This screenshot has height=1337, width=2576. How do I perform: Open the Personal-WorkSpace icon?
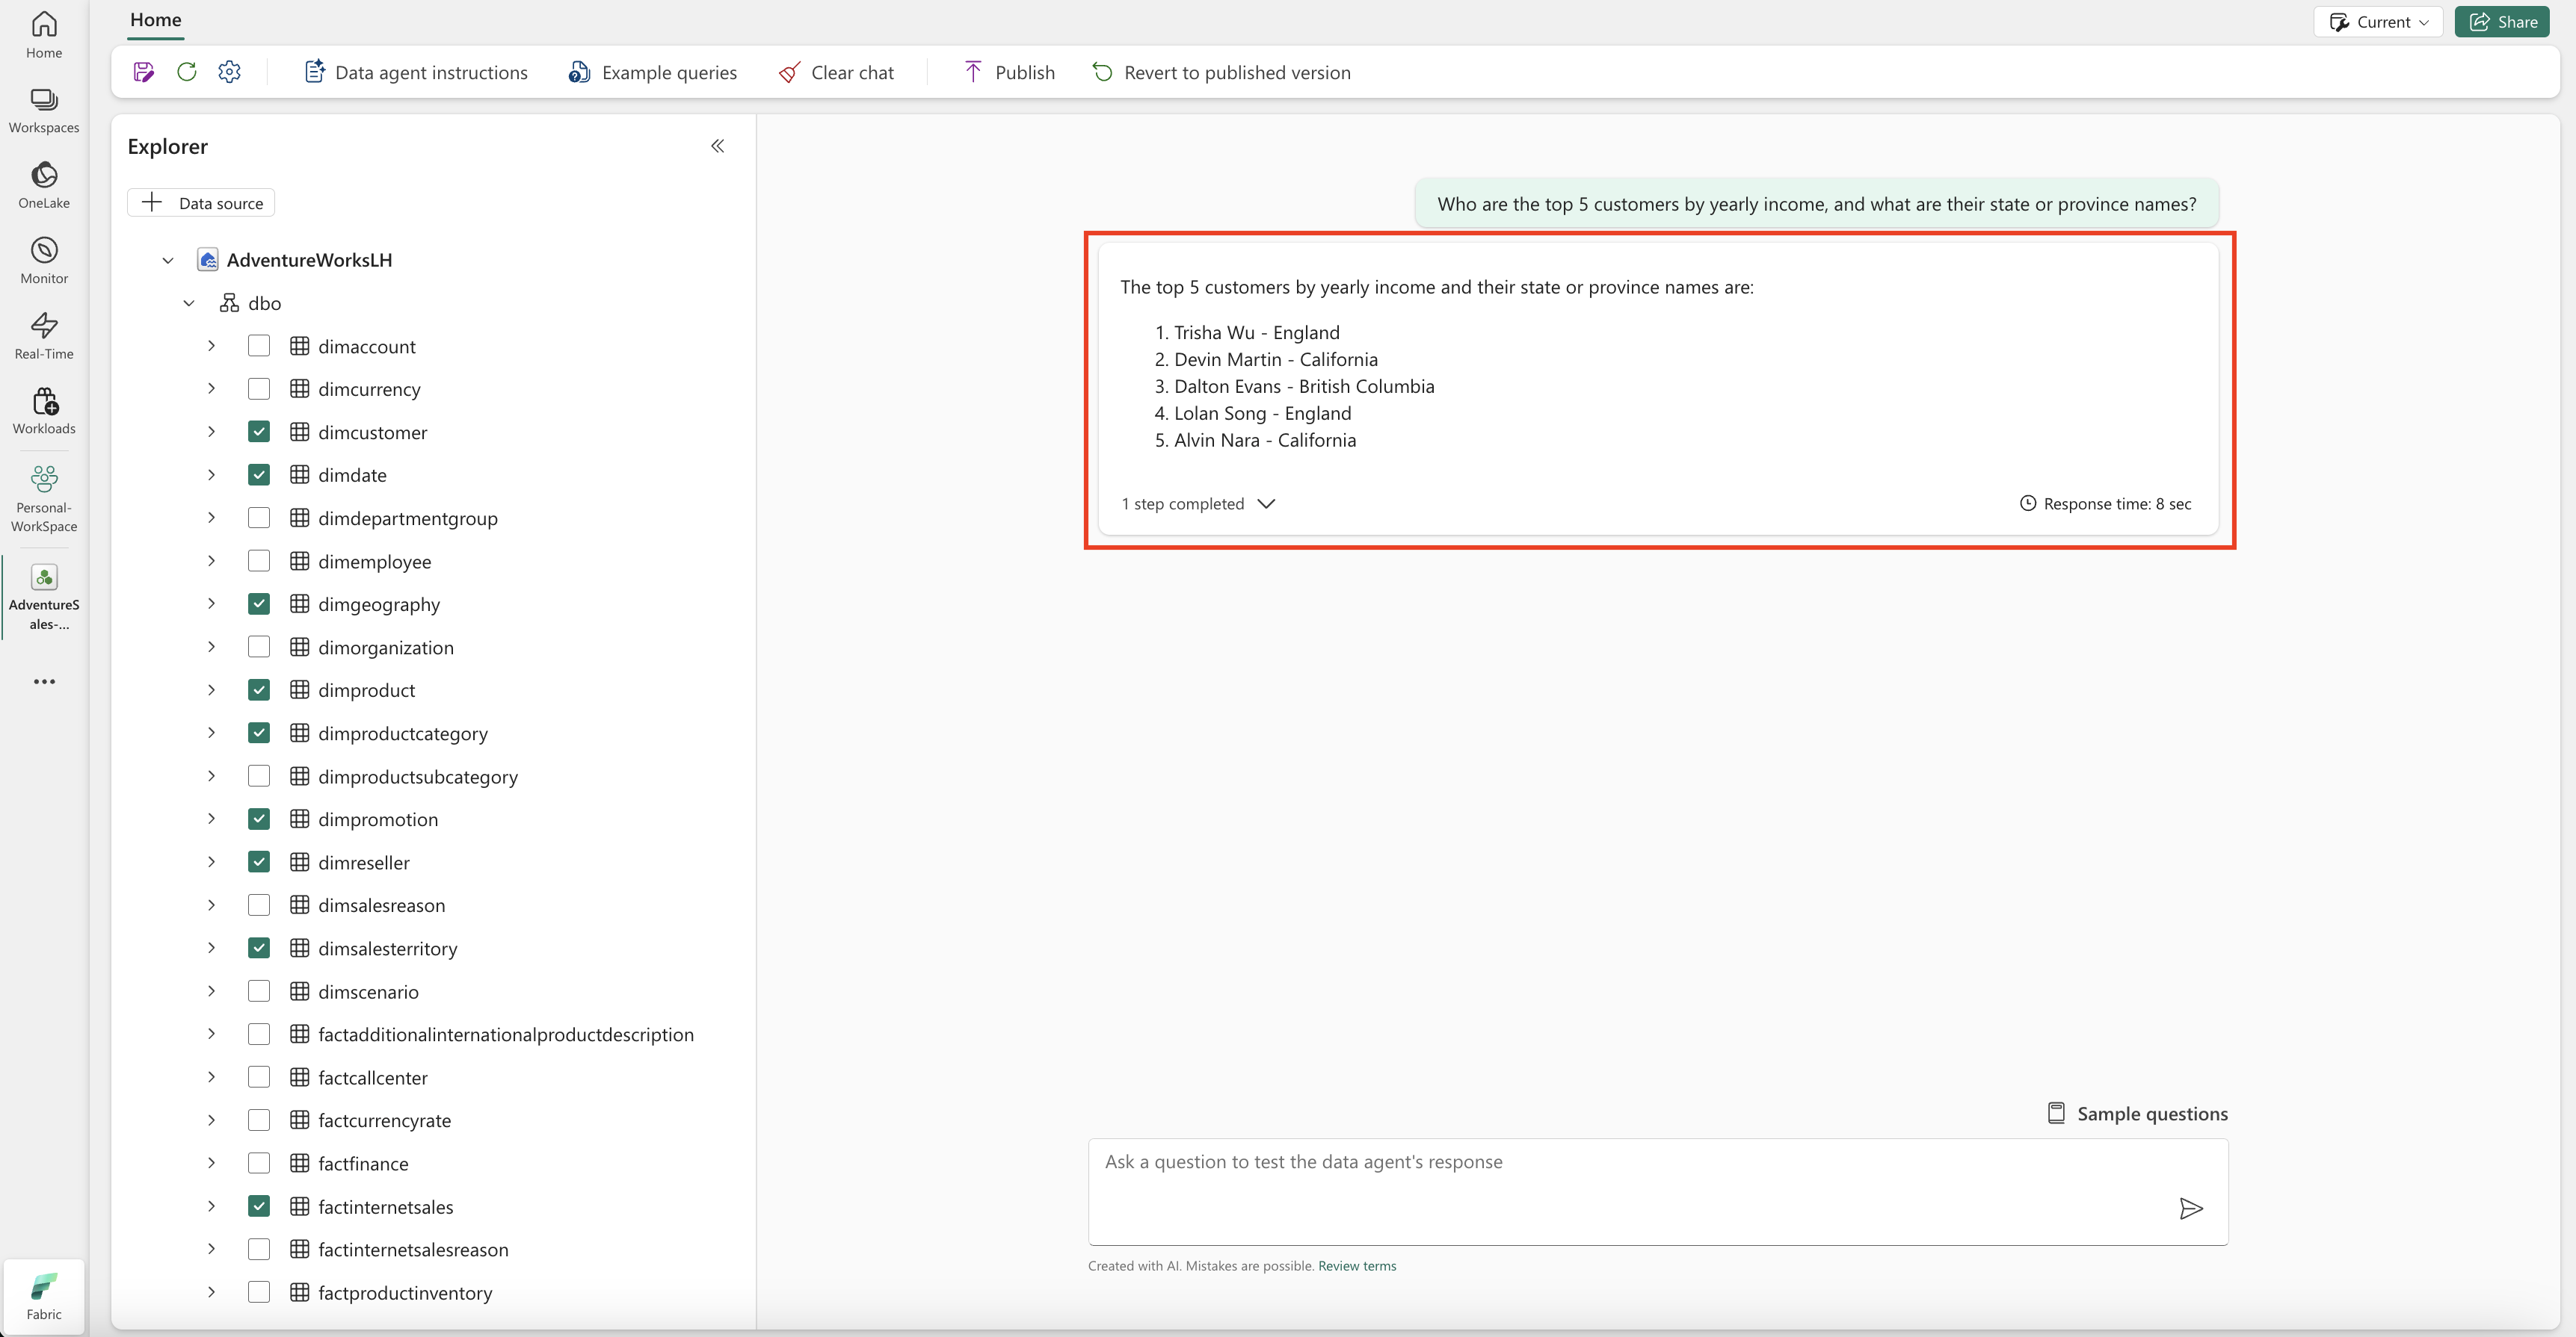point(44,499)
